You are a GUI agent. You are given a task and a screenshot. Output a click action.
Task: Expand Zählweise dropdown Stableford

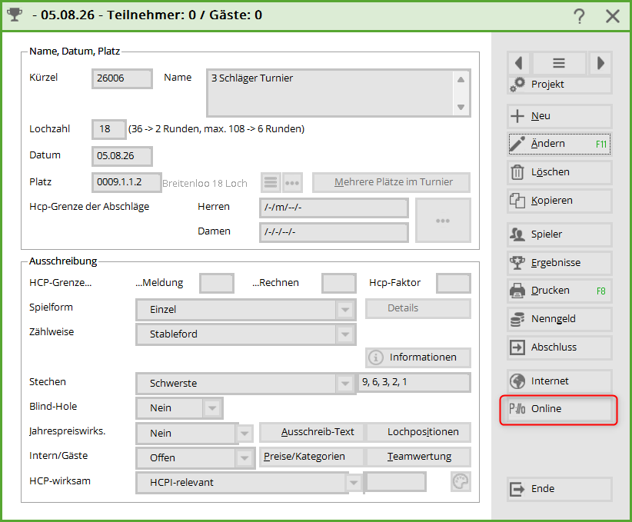345,334
